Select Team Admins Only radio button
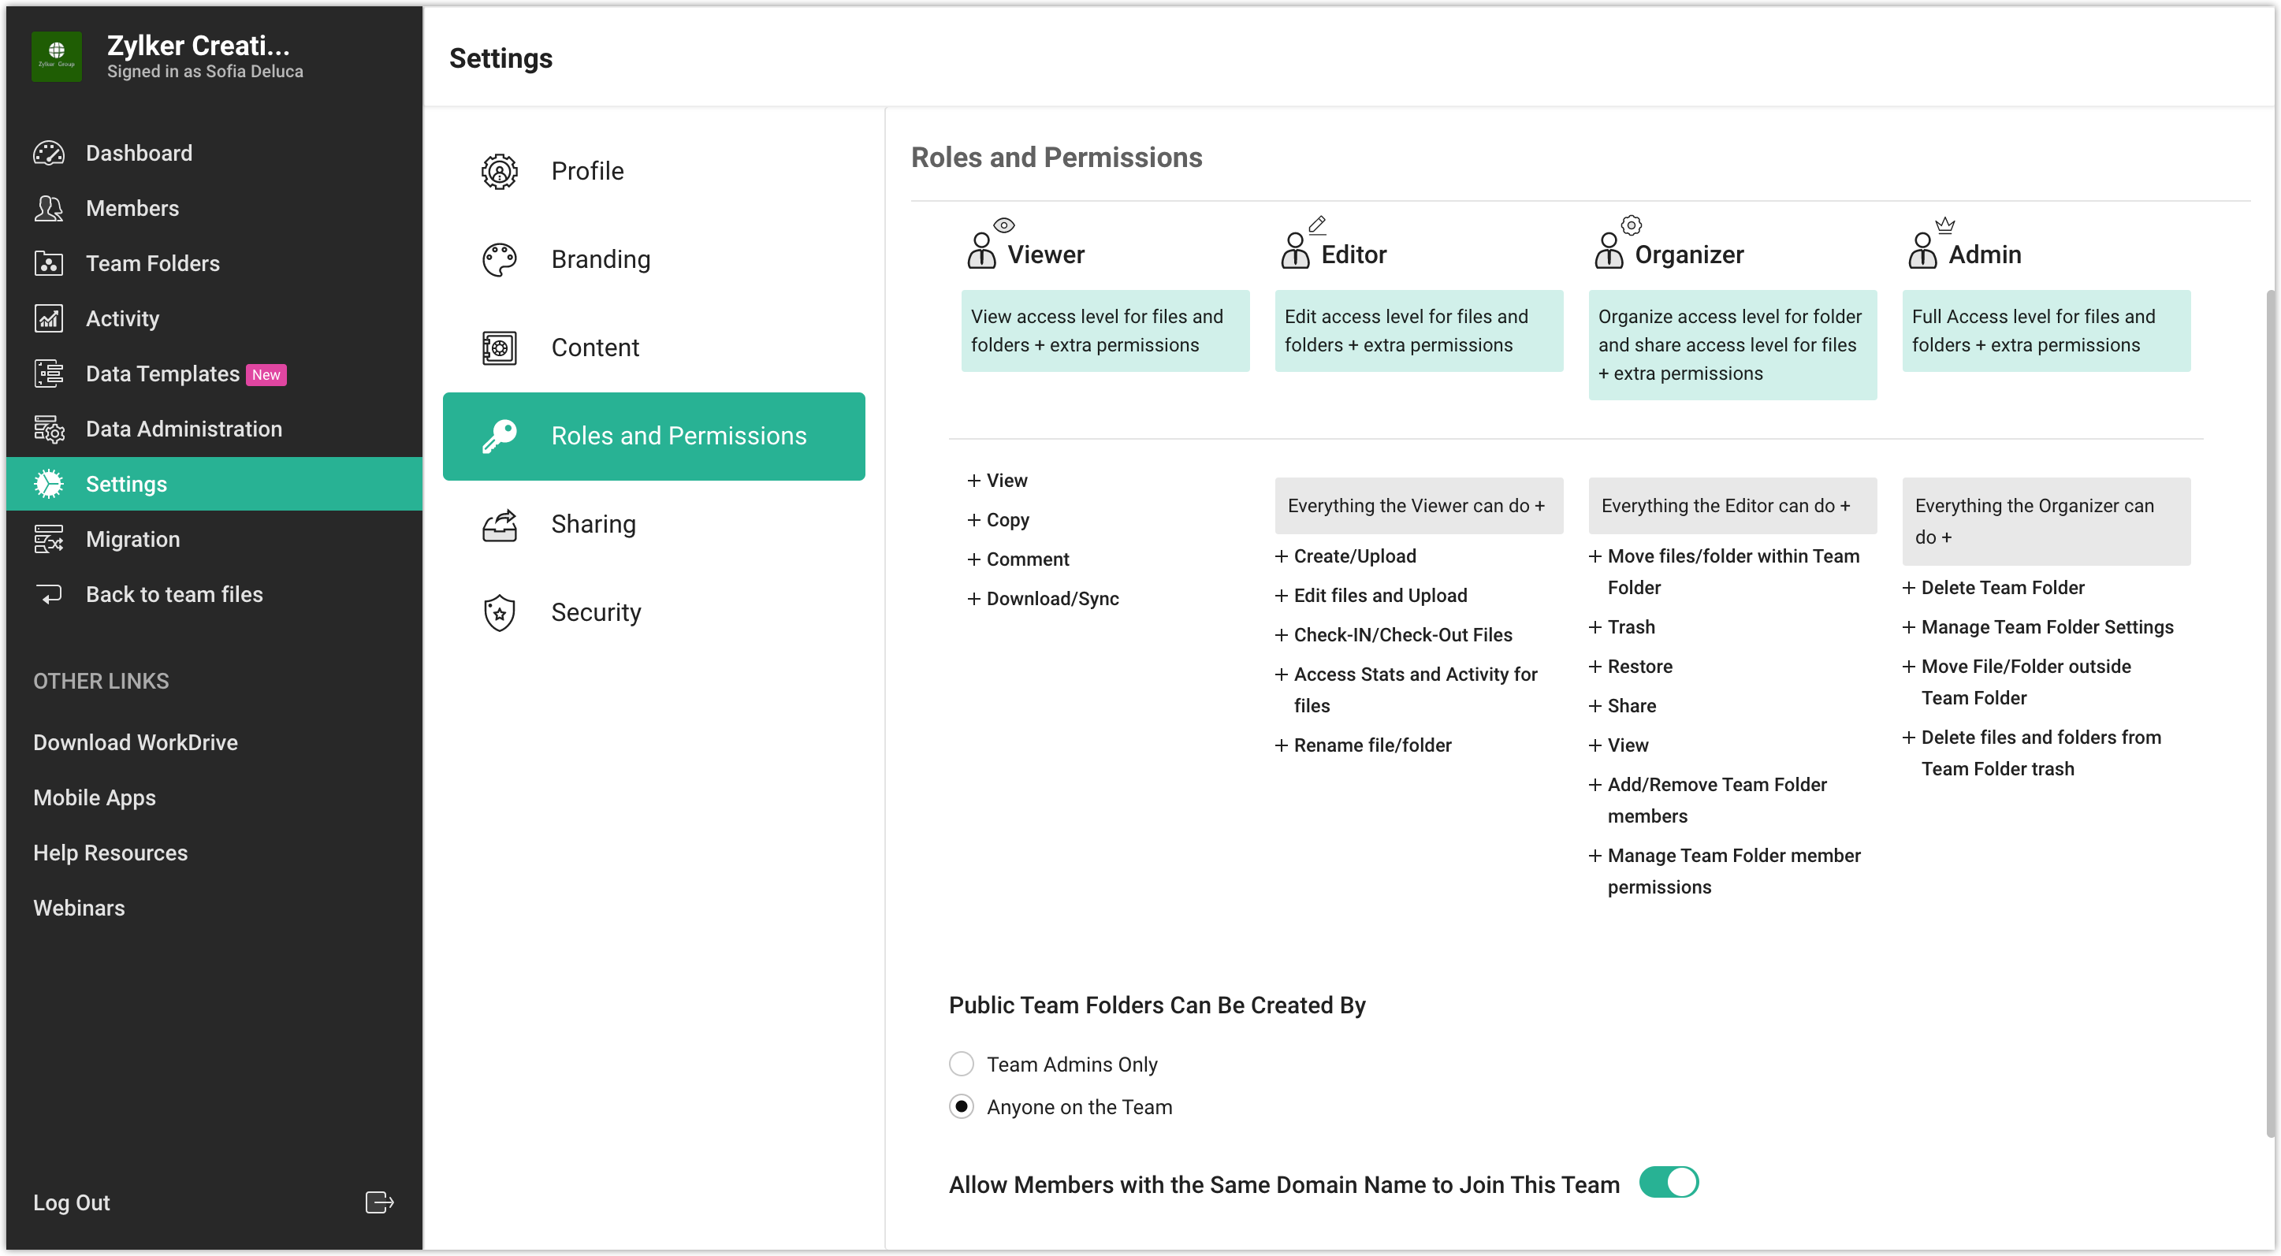The image size is (2281, 1256). (x=962, y=1064)
